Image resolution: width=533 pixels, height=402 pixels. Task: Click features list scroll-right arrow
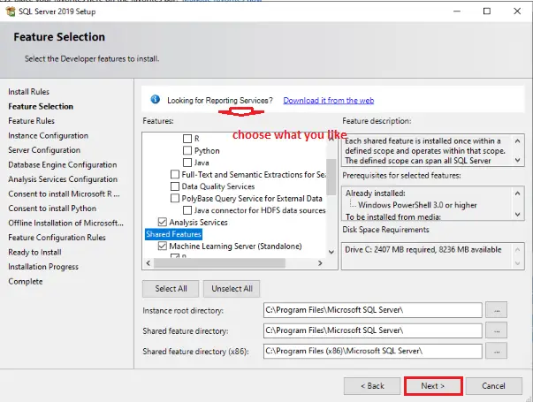[320, 263]
